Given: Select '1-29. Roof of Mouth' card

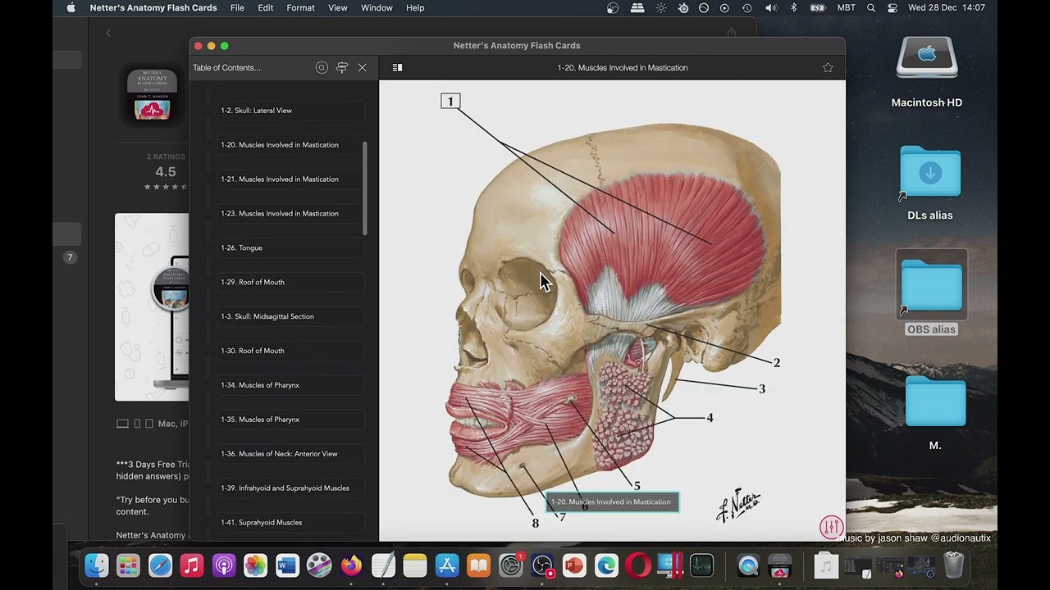Looking at the screenshot, I should click(x=291, y=283).
